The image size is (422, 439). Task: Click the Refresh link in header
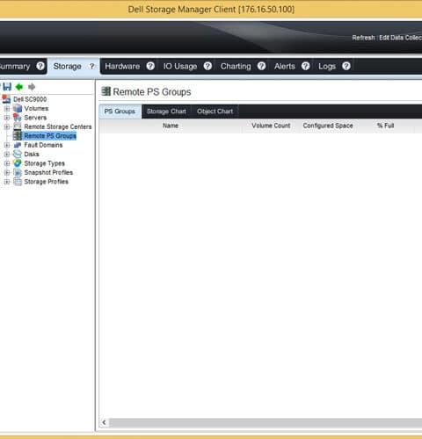tap(363, 38)
